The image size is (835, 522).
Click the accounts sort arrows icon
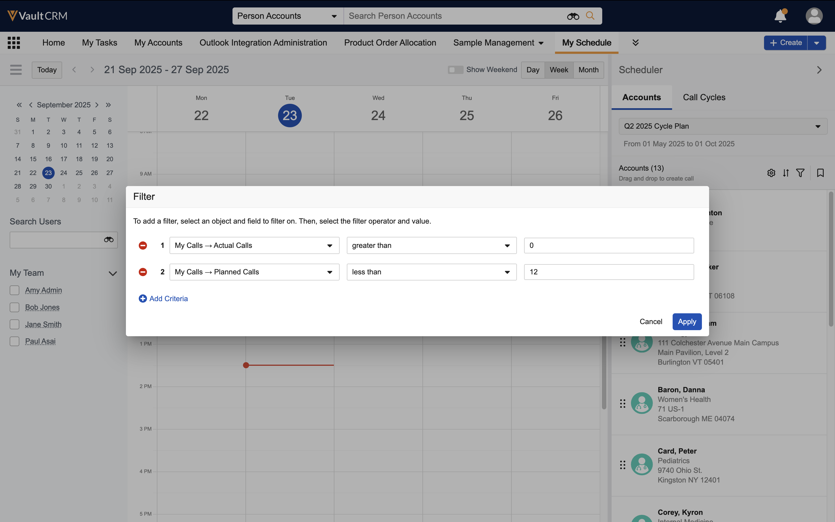coord(786,173)
